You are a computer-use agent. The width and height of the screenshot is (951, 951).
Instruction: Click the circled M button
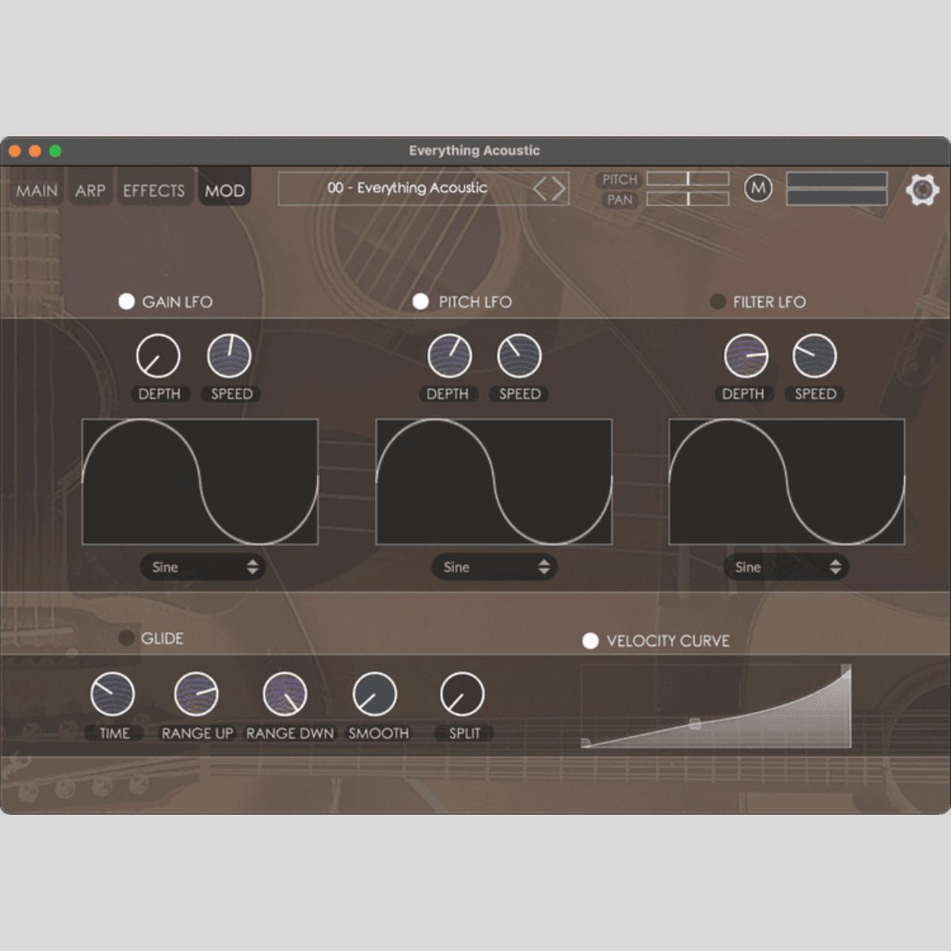pos(758,188)
